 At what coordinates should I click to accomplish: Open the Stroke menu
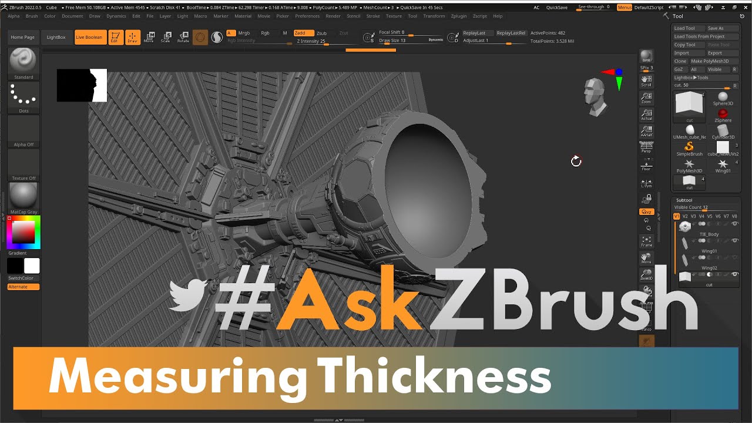(373, 16)
